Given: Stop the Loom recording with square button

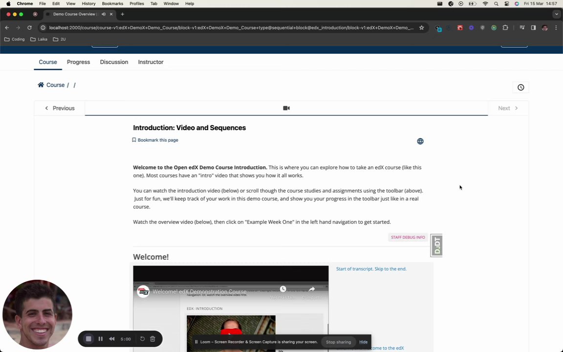Looking at the screenshot, I should tap(88, 339).
